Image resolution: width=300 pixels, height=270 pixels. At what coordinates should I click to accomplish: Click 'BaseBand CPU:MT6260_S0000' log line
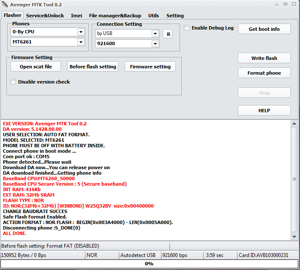point(39,178)
